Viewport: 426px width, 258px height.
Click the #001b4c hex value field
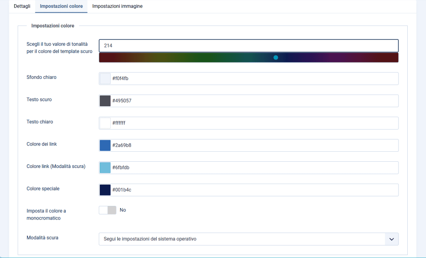[x=254, y=190]
